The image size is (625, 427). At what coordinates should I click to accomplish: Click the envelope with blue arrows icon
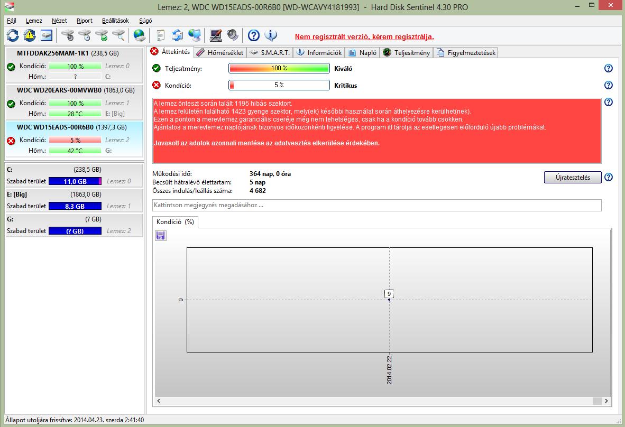[x=177, y=35]
